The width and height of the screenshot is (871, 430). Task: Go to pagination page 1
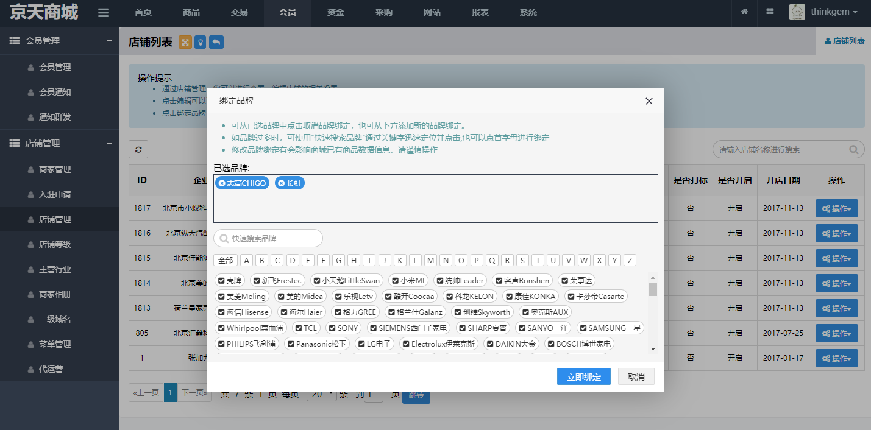pyautogui.click(x=170, y=393)
